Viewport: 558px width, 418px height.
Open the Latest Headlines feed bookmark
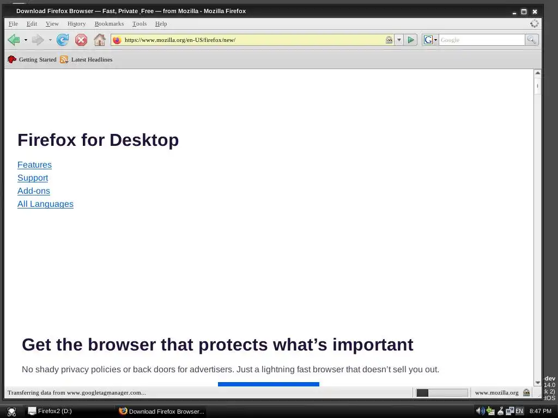tap(86, 59)
